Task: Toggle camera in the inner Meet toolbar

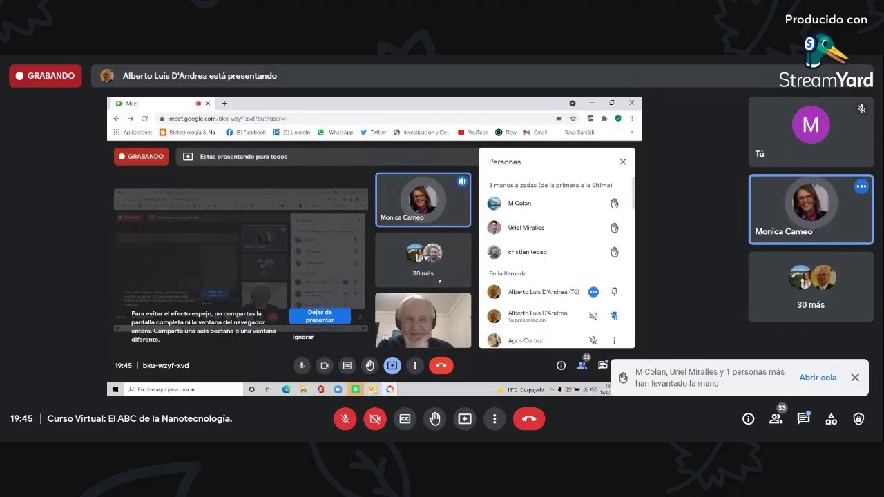Action: [x=324, y=366]
